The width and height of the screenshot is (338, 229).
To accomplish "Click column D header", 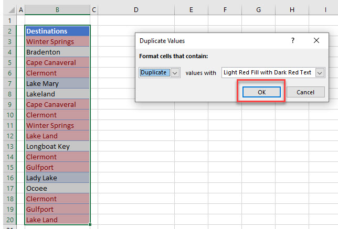I will [x=136, y=9].
